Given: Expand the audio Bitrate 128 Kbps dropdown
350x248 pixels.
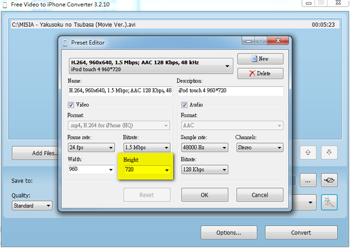Looking at the screenshot, I should (x=205, y=170).
